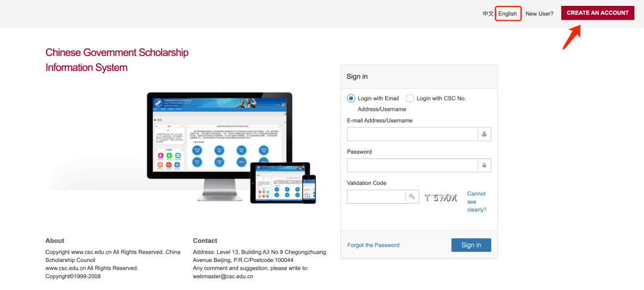Click the Copyright©1999-2008 text
This screenshot has width=644, height=290.
click(73, 276)
